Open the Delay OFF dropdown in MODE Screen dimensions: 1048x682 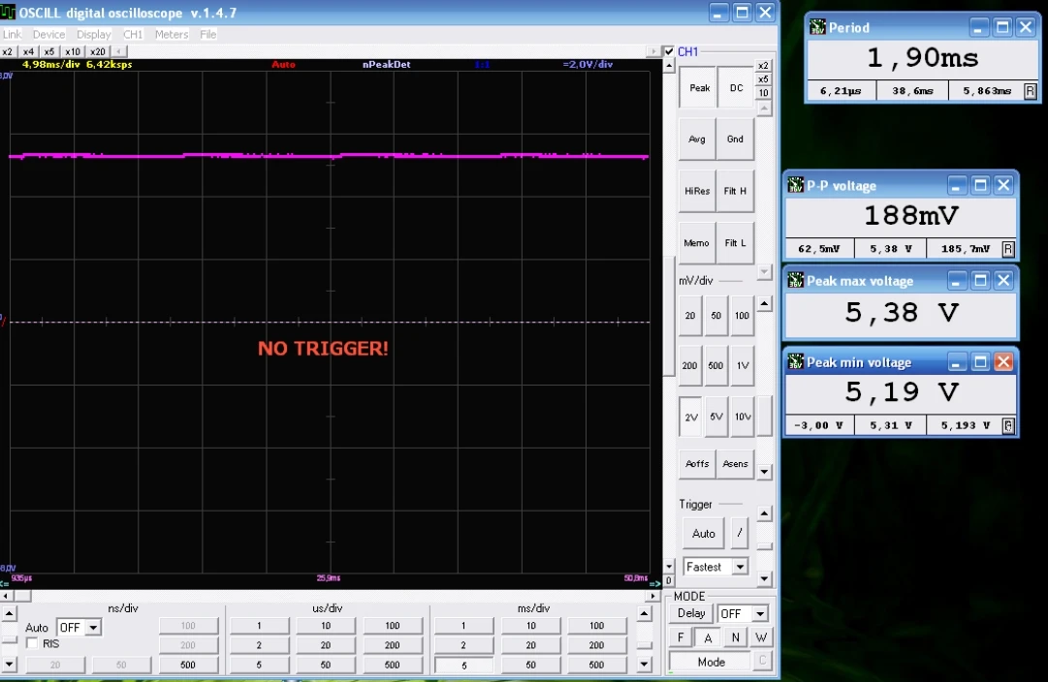759,614
